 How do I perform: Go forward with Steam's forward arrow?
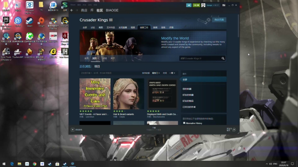77,10
